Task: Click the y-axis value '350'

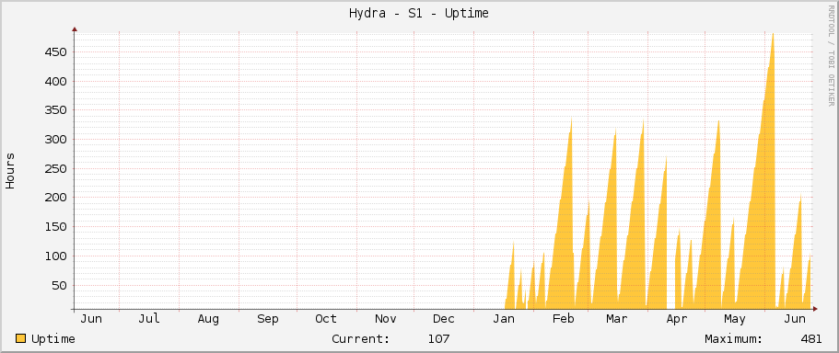Action: pos(55,110)
